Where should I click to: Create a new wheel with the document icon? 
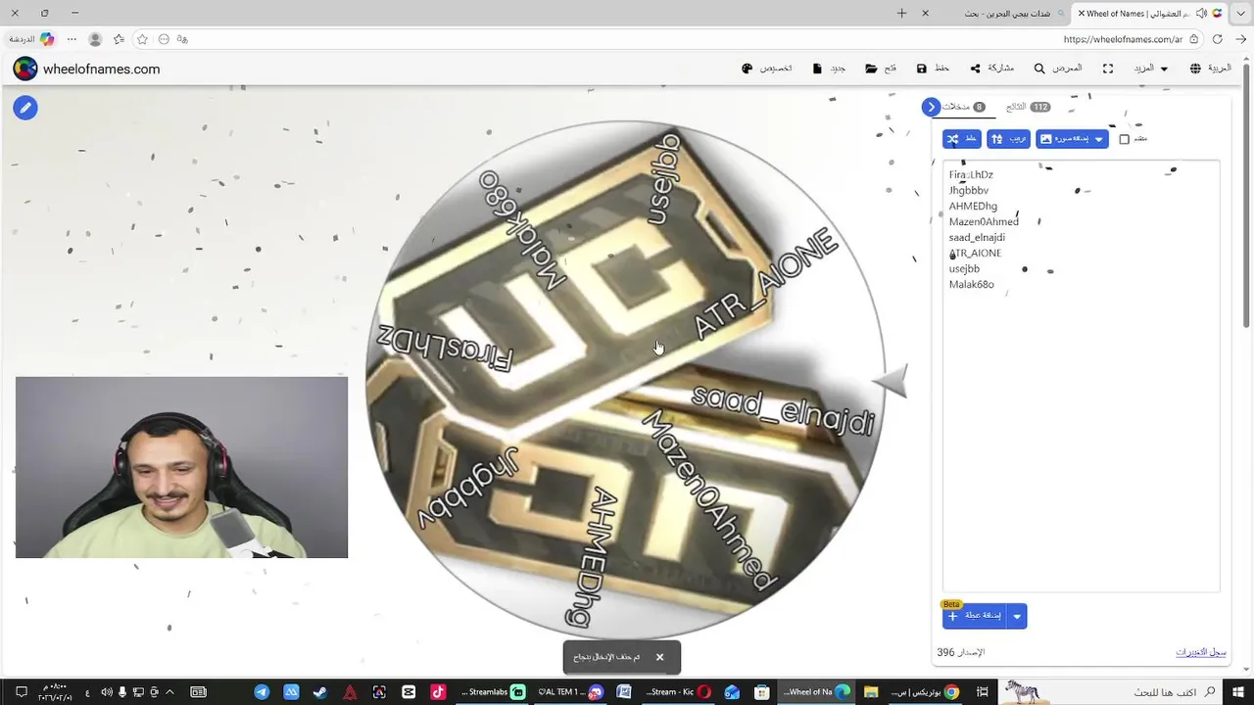829,69
